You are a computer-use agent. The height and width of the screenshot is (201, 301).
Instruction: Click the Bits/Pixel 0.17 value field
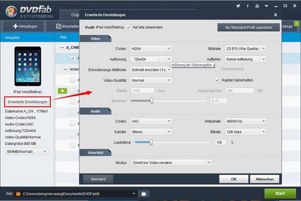point(219,101)
